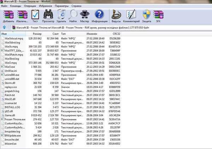Screen dimensions: 212x149
Task: Open the Параметры menu
Action: point(61,6)
